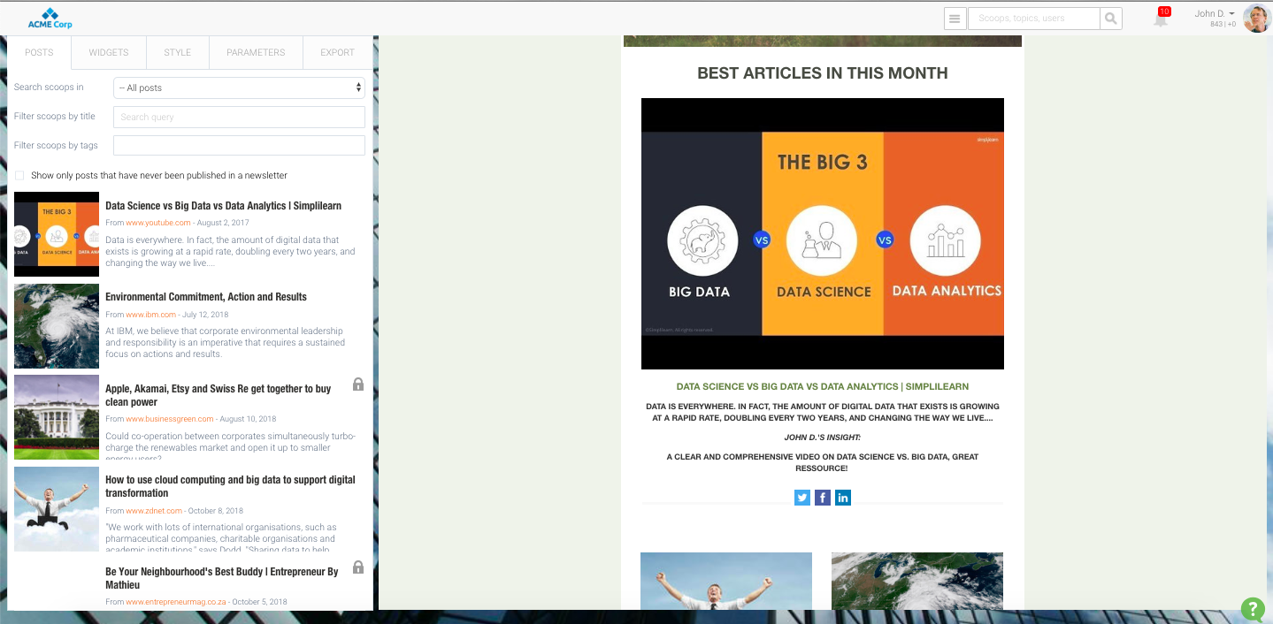Click the lock icon on Neighbourhood's Best Buddy post
Viewport: 1273px width, 624px height.
[358, 567]
